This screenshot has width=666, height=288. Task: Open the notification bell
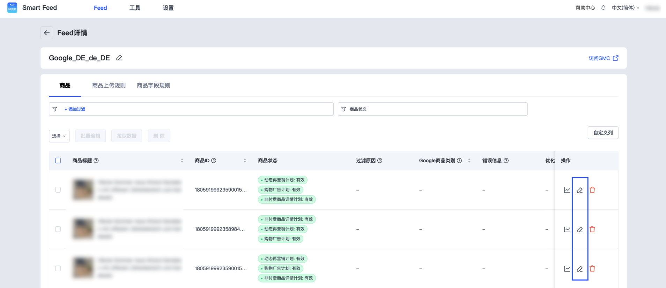coord(603,8)
